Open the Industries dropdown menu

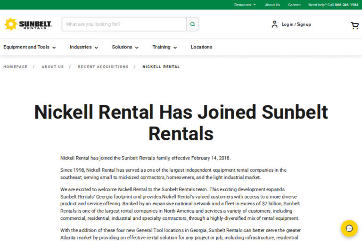click(83, 47)
